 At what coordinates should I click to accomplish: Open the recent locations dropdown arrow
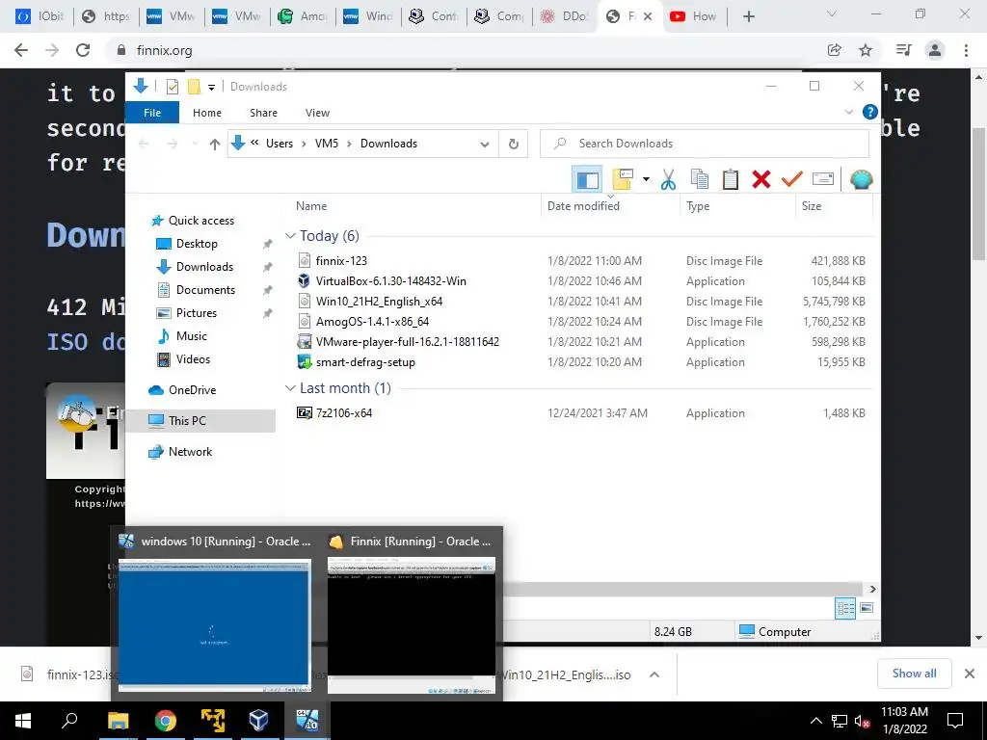[195, 145]
